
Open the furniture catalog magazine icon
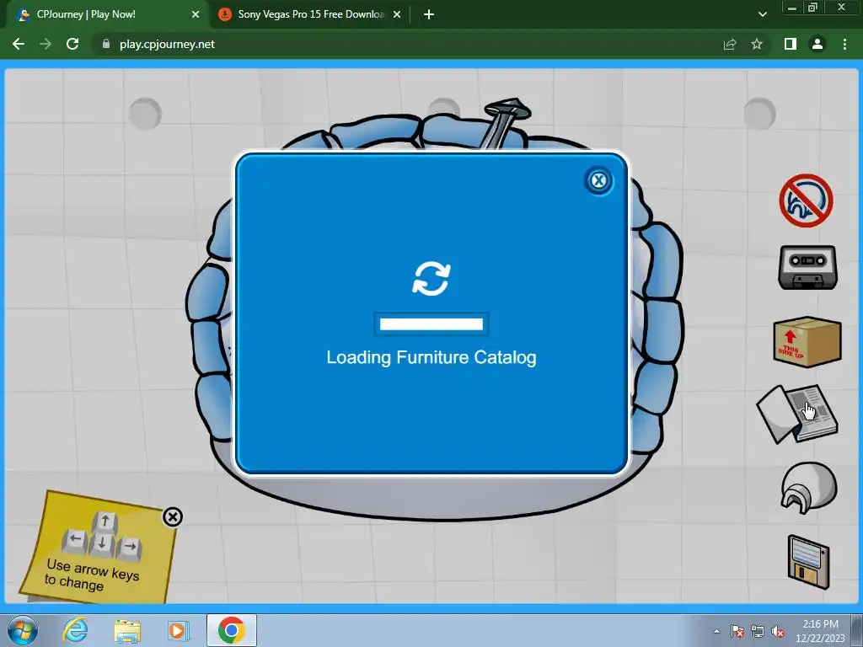tap(797, 414)
